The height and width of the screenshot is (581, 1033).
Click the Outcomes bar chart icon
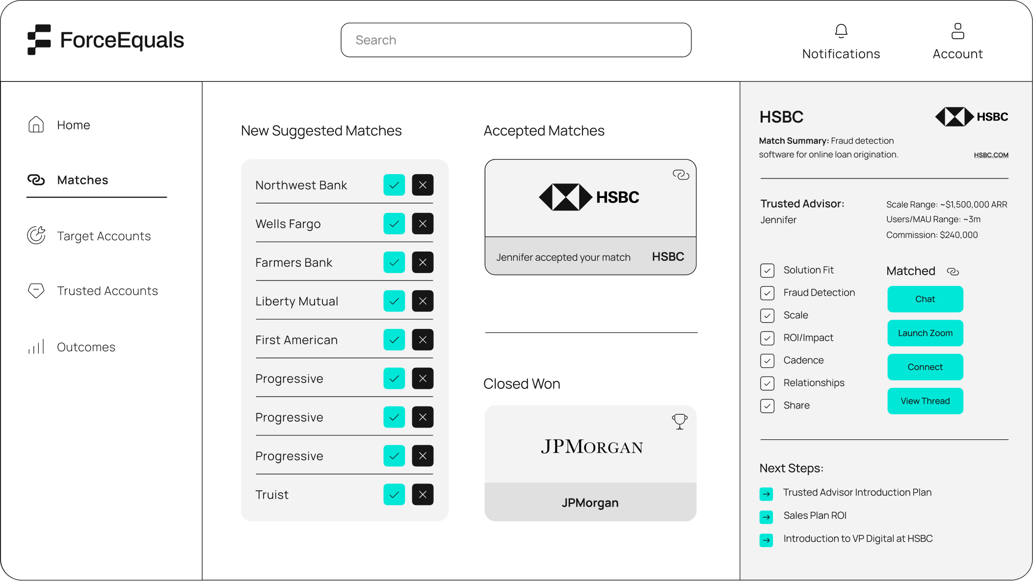coord(36,347)
